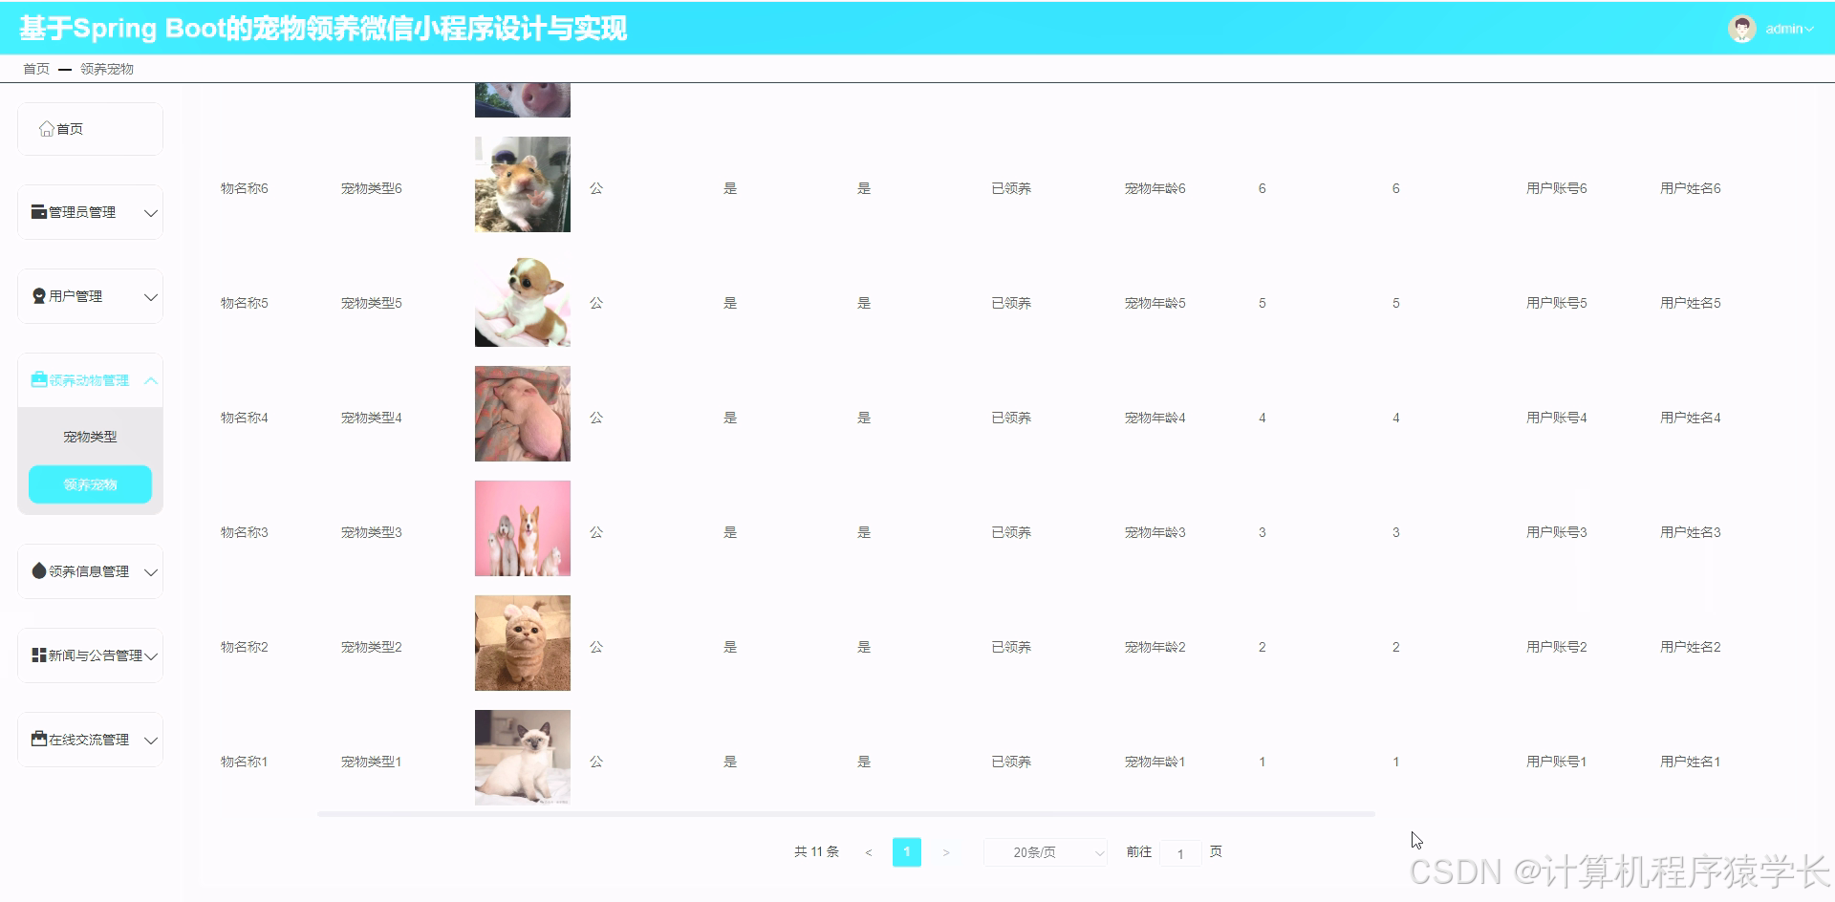Select 领养宠物 in the breadcrumb trail
Screen dimensions: 1835x902
[x=107, y=68]
